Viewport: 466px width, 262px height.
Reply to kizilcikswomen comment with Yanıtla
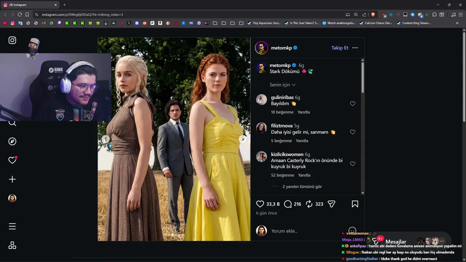tap(304, 175)
